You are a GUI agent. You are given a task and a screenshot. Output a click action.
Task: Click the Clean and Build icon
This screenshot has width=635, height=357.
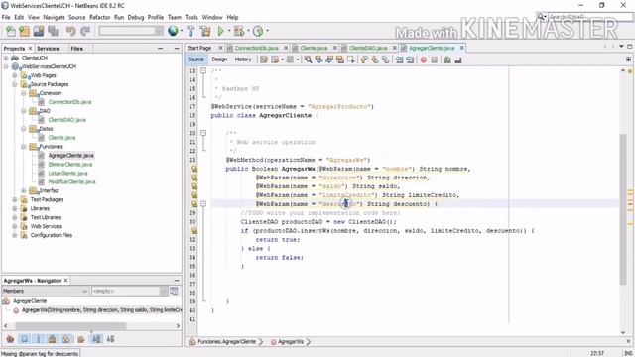(205, 31)
